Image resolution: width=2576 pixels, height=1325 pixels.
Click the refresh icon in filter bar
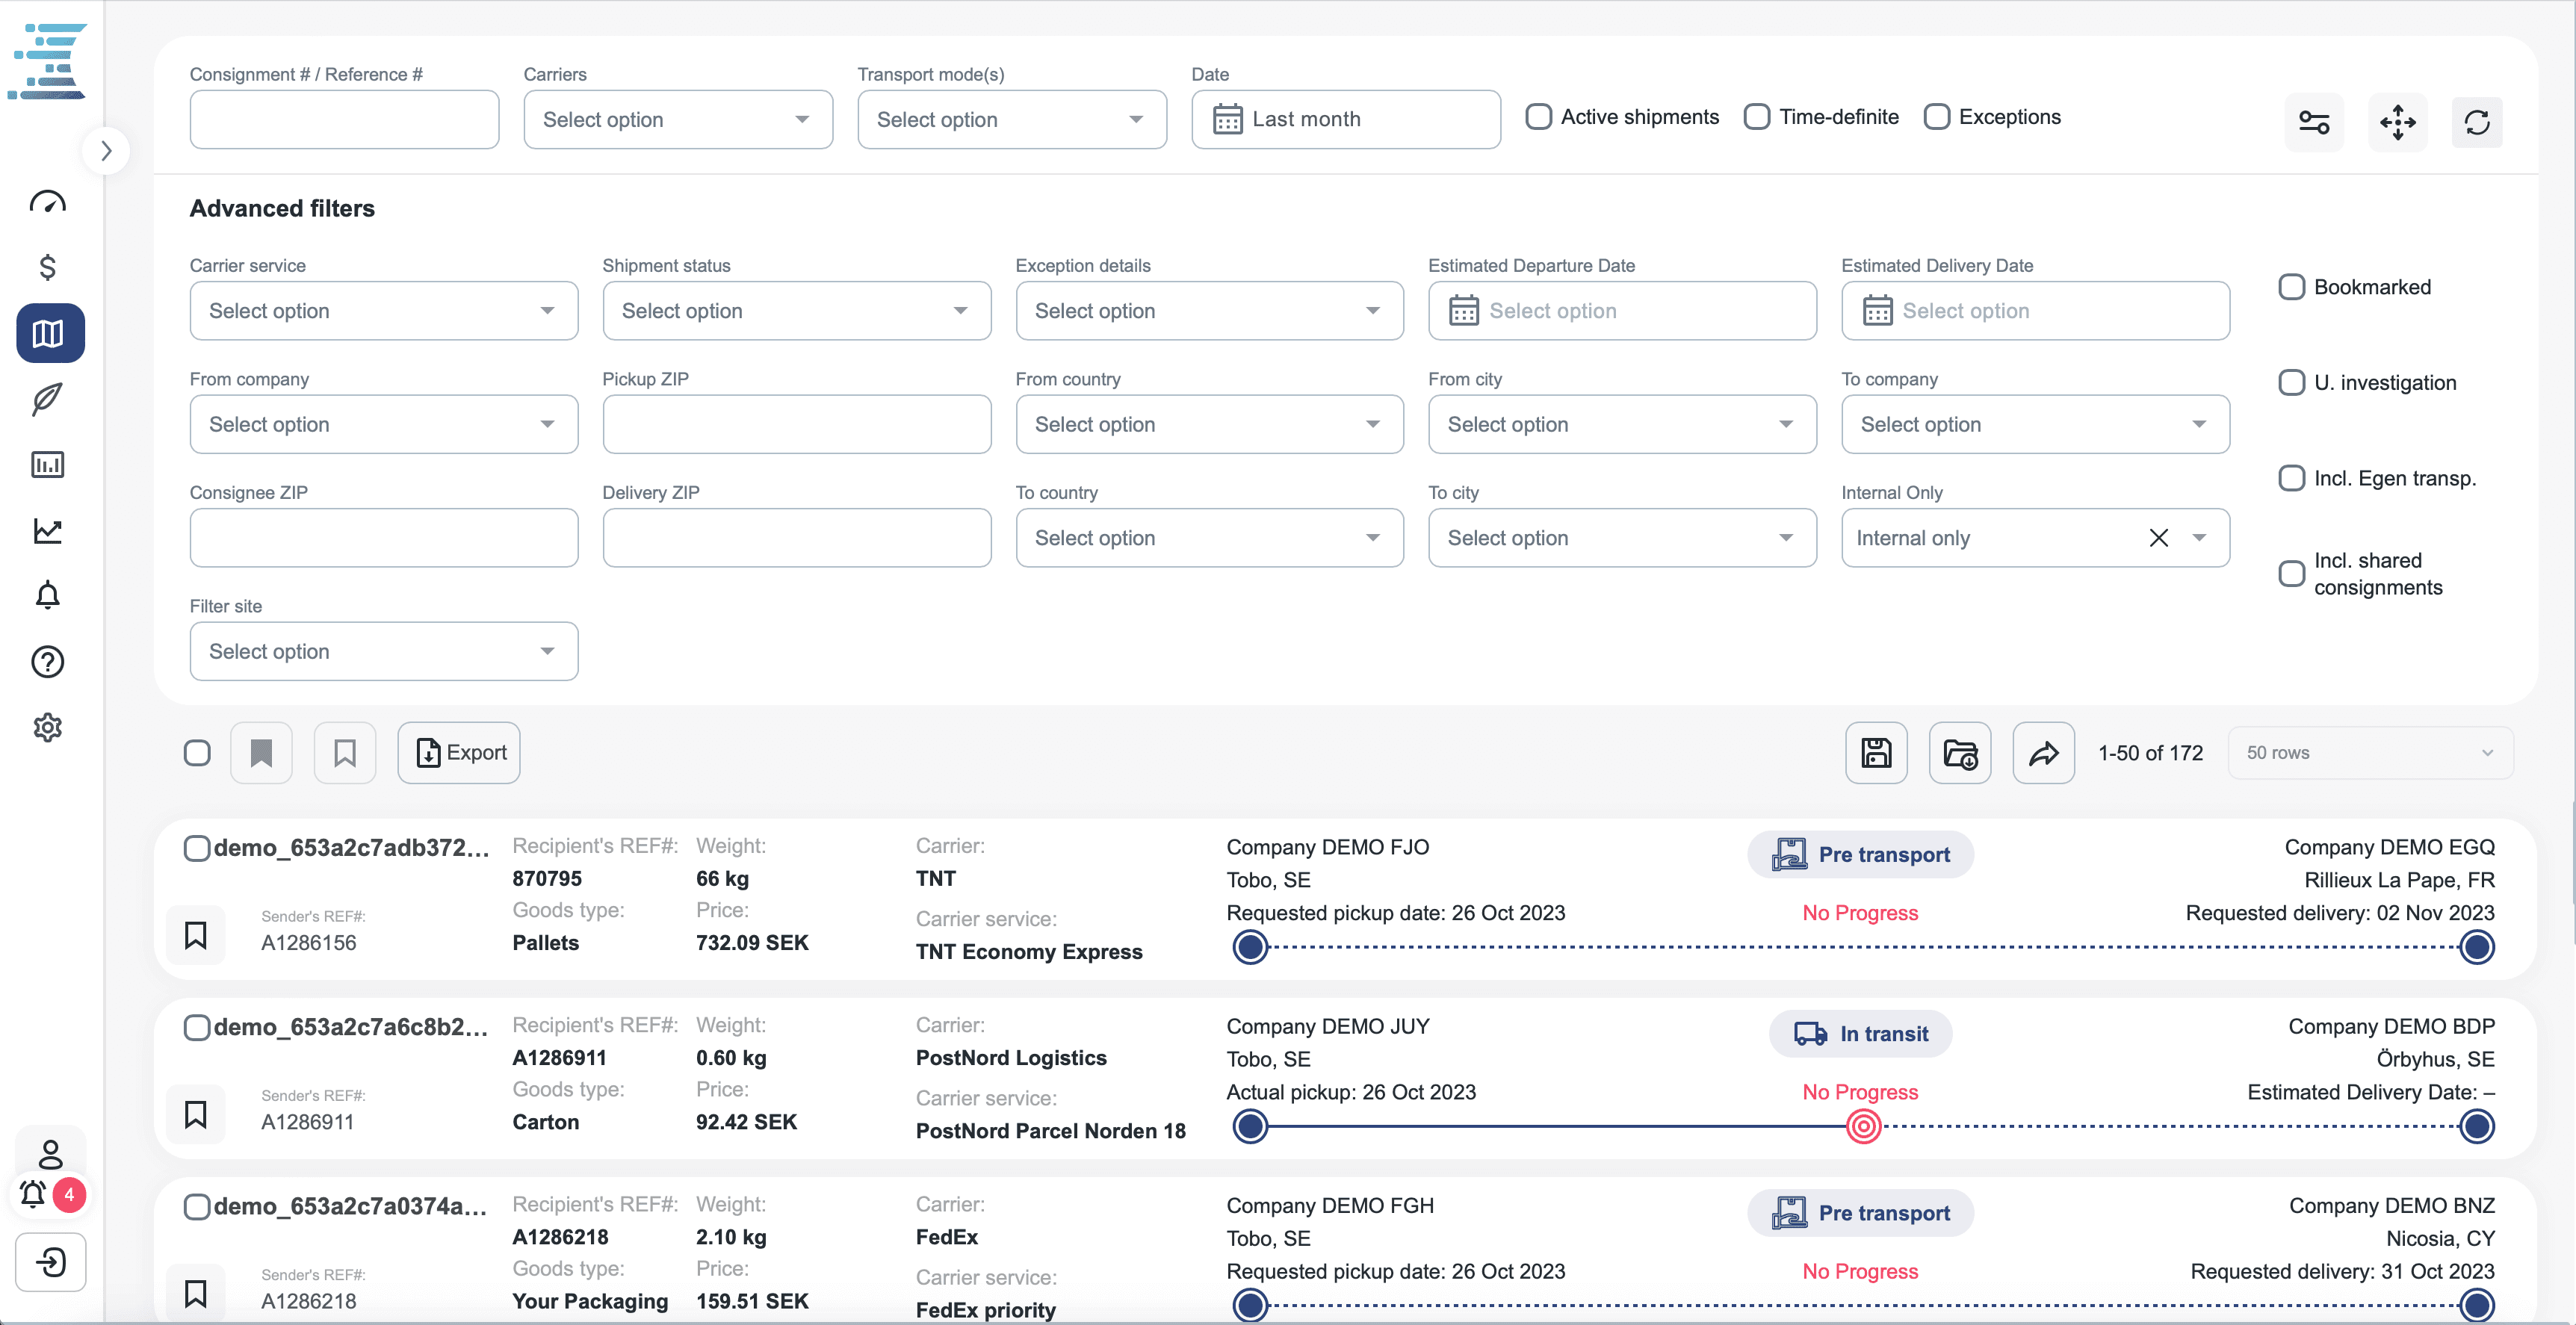2477,123
